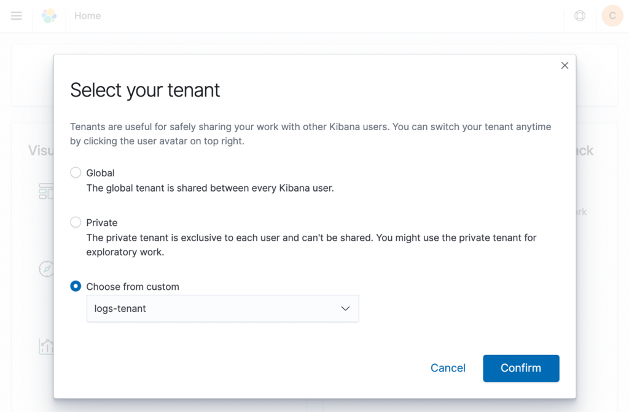Expand the tenant selector chevron arrow
The image size is (629, 412).
[345, 308]
